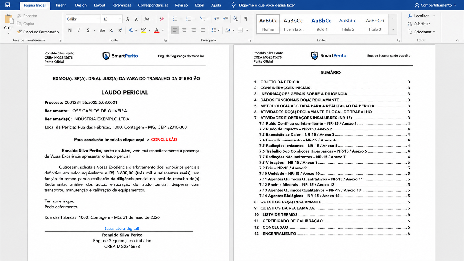The image size is (464, 261).
Task: Apply bullet list formatting
Action: [x=175, y=19]
